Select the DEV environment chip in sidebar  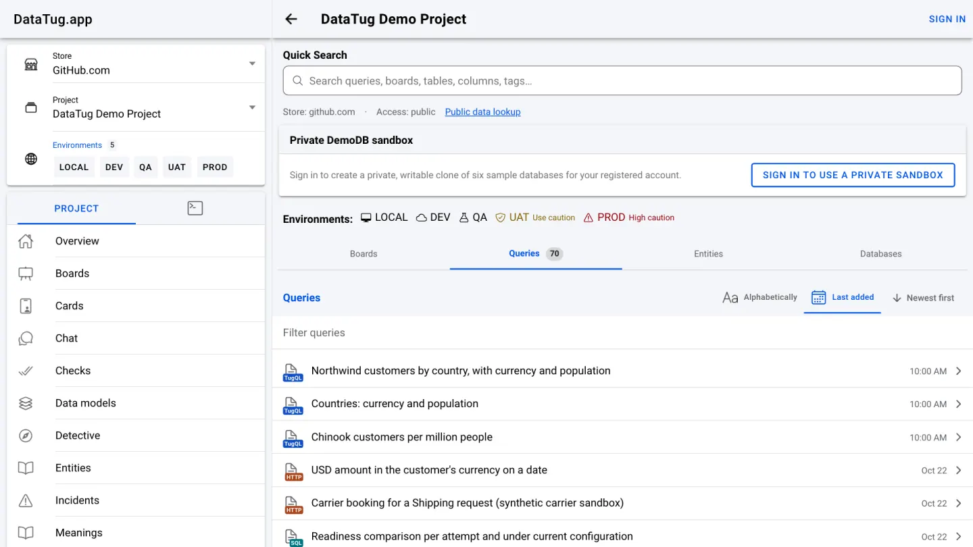(114, 167)
